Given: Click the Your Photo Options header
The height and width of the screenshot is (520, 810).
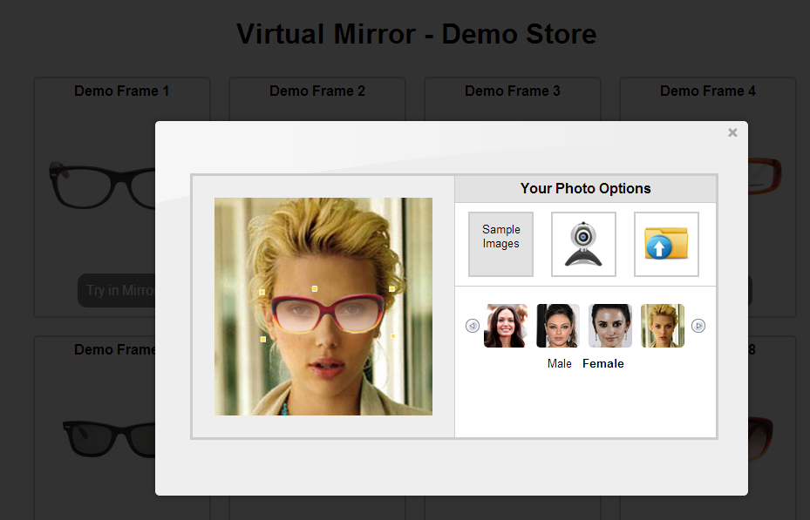Looking at the screenshot, I should (x=585, y=189).
